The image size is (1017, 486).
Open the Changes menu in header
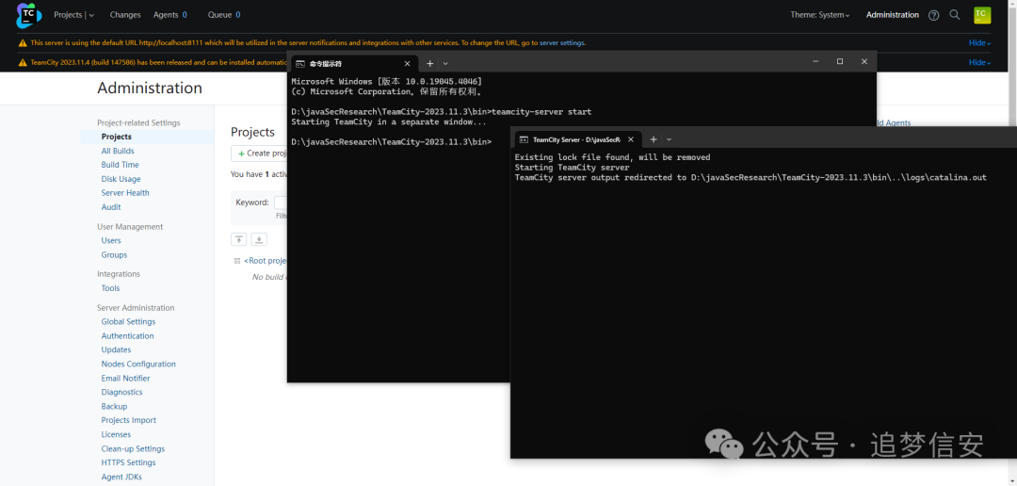click(x=125, y=15)
